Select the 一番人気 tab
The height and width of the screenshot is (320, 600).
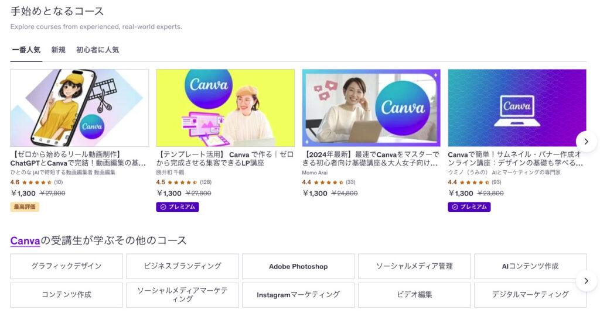26,50
